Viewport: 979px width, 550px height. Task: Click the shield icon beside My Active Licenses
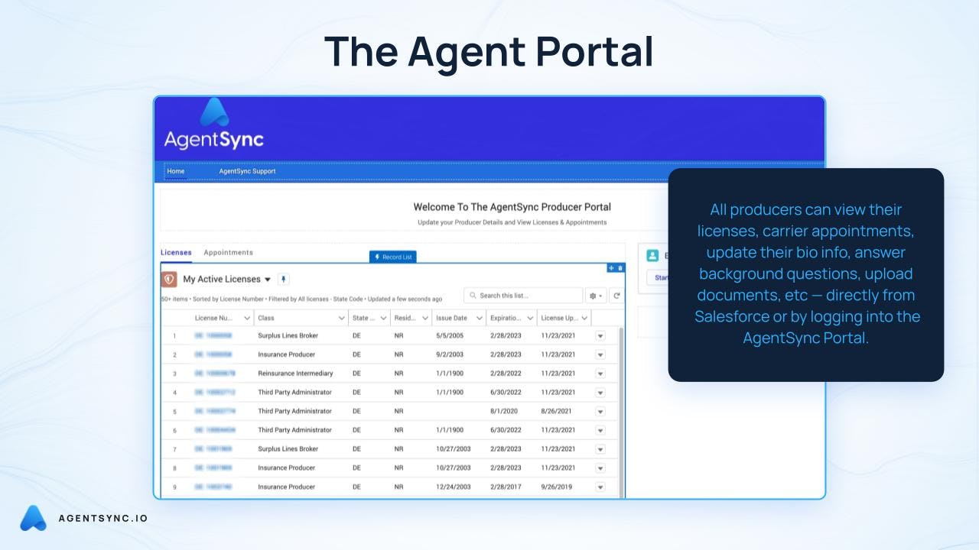click(168, 279)
